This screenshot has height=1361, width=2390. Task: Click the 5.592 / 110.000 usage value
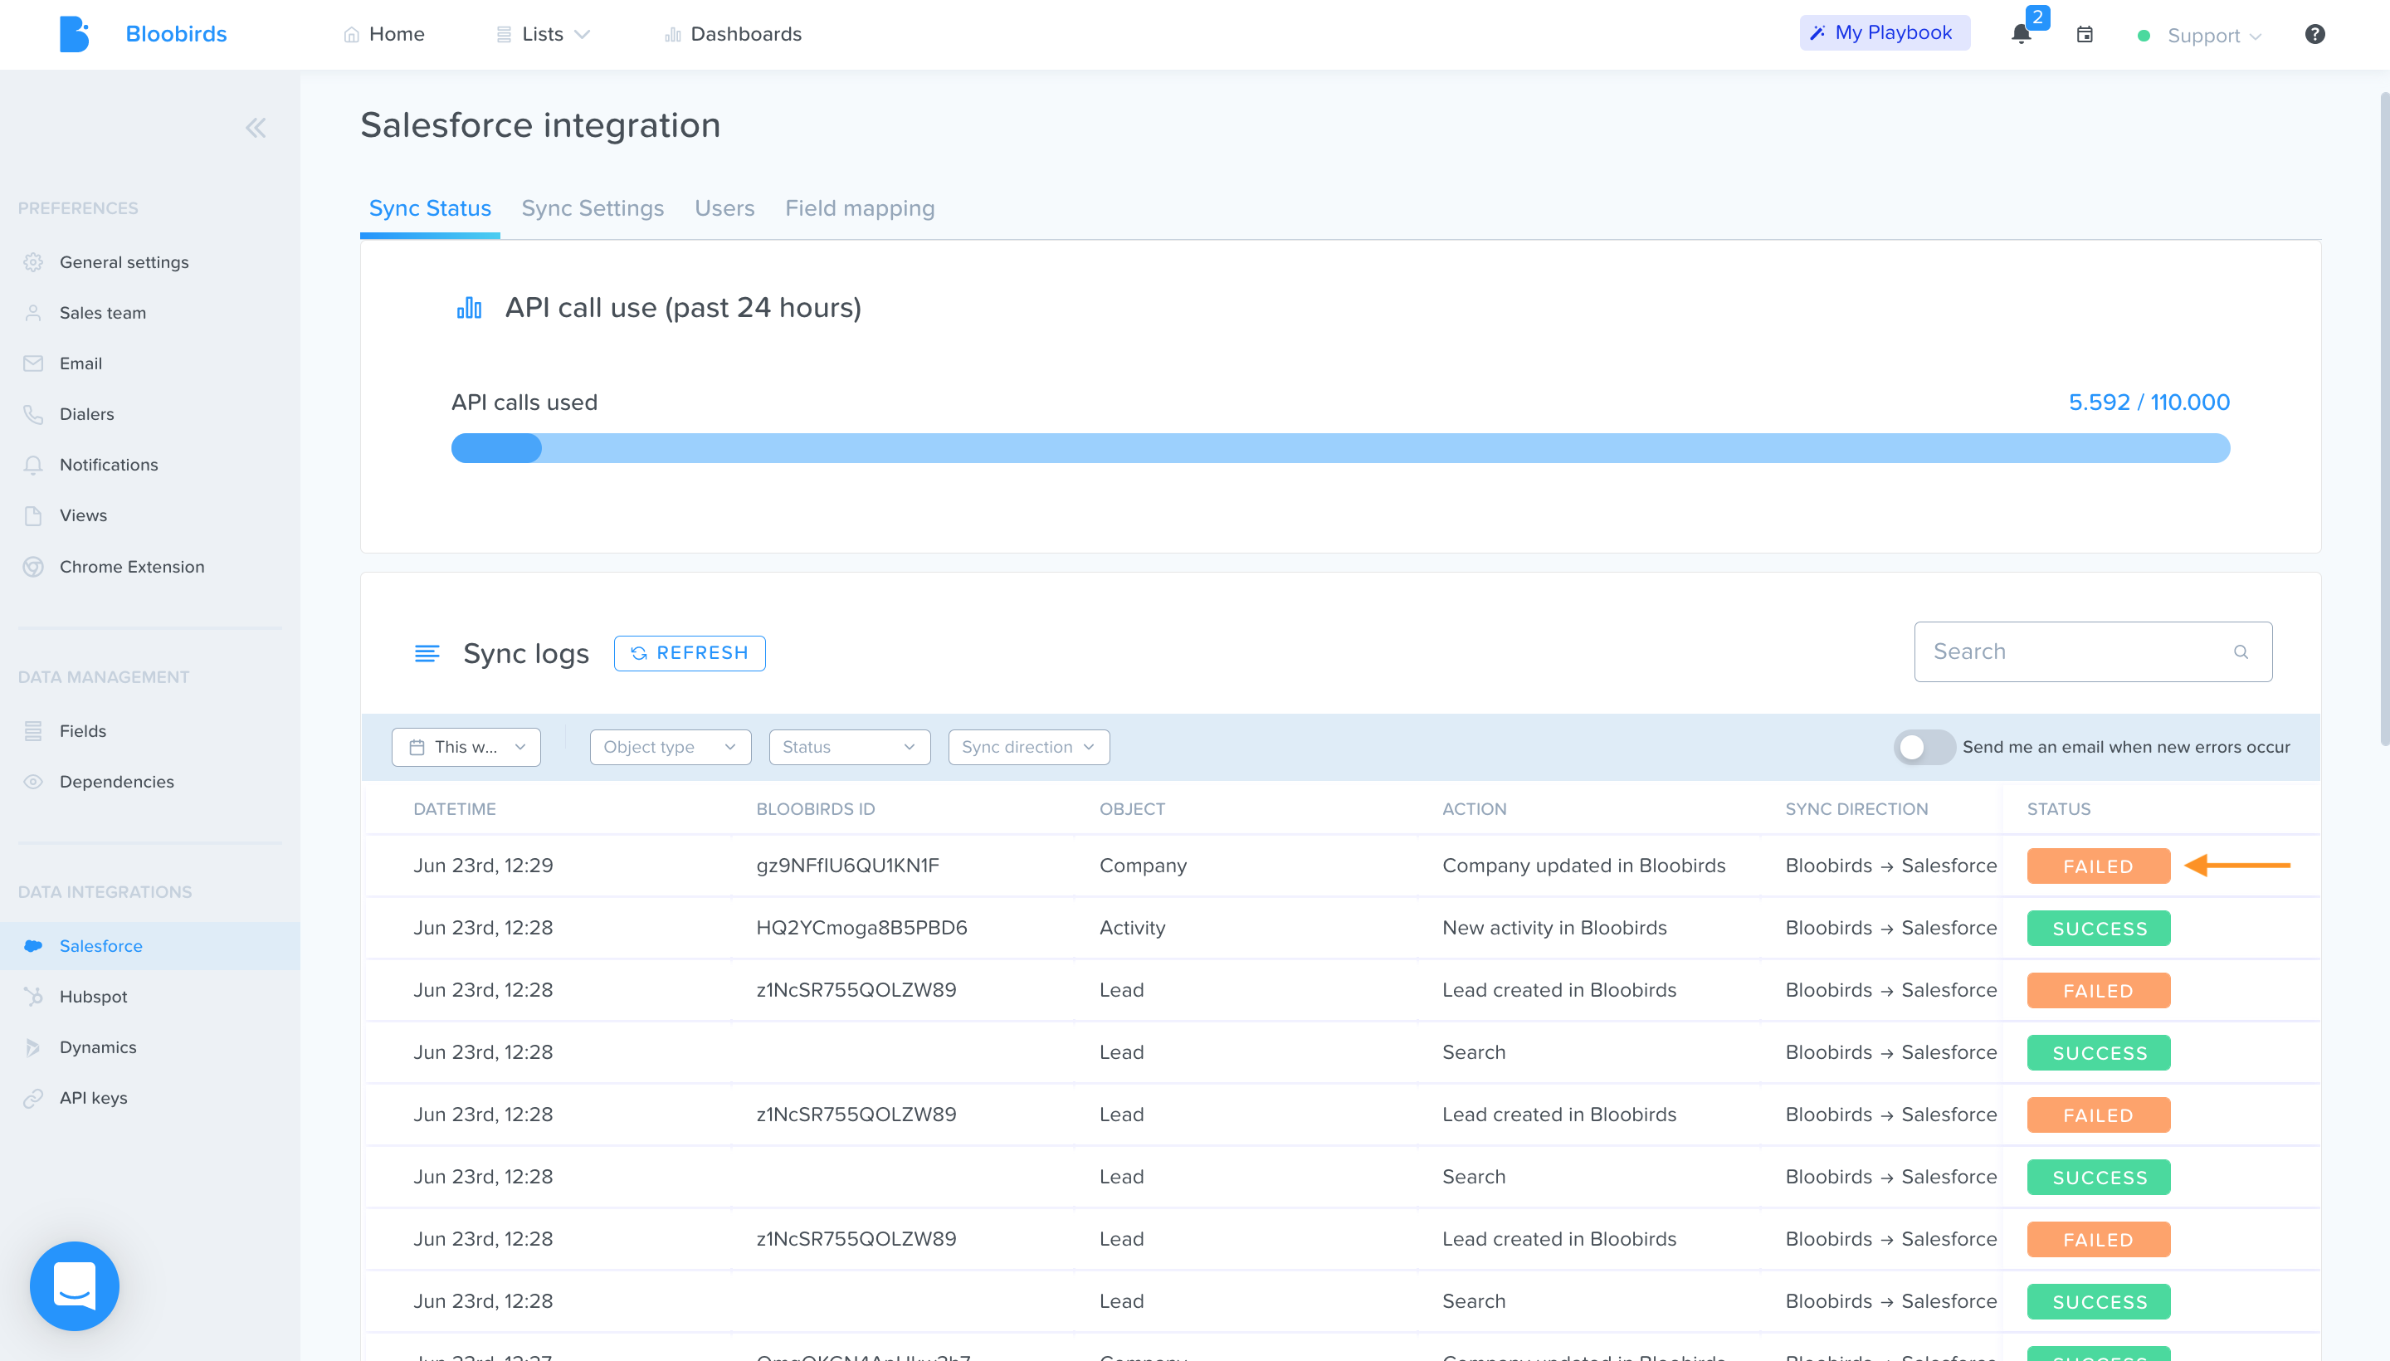(2149, 402)
